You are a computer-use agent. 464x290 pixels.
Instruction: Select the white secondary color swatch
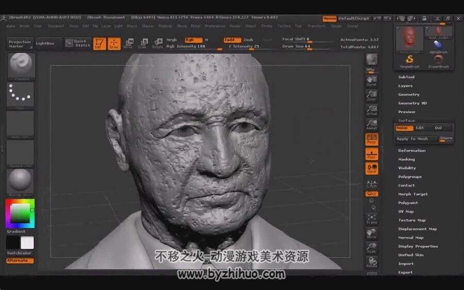pos(27,243)
